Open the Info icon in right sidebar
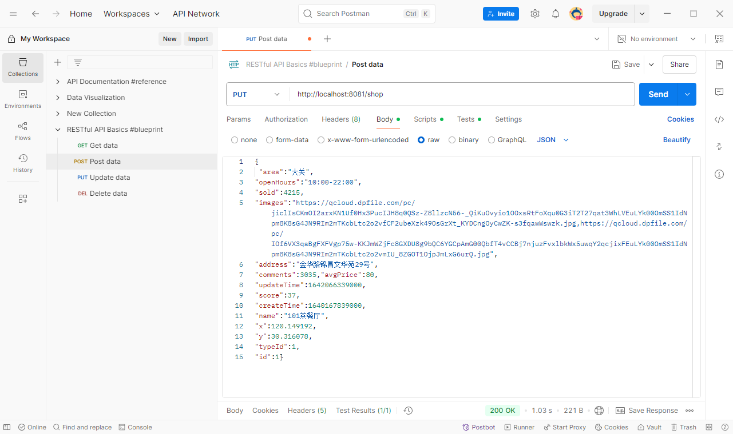733x434 pixels. (x=719, y=174)
